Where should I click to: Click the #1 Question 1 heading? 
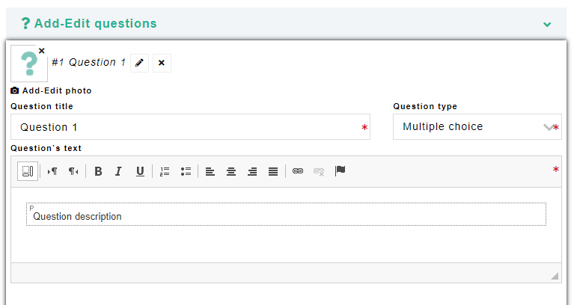(89, 63)
